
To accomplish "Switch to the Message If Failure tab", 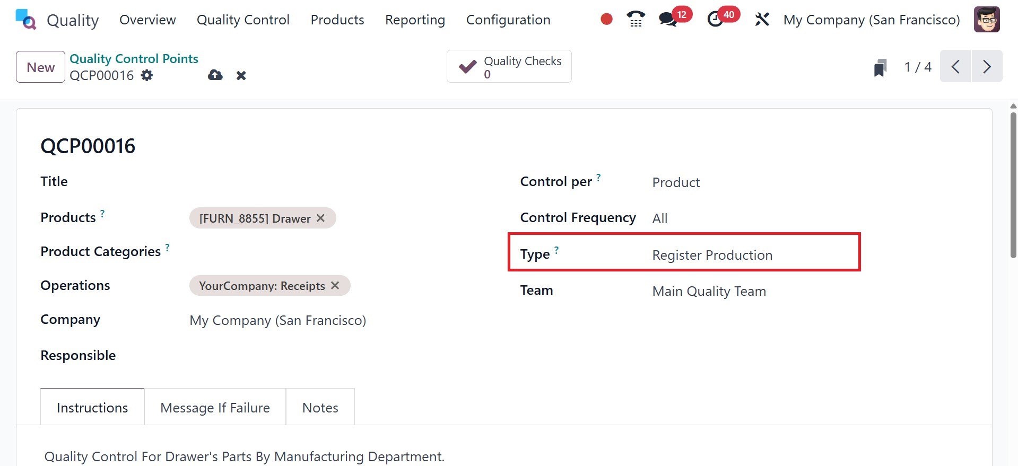I will coord(215,407).
